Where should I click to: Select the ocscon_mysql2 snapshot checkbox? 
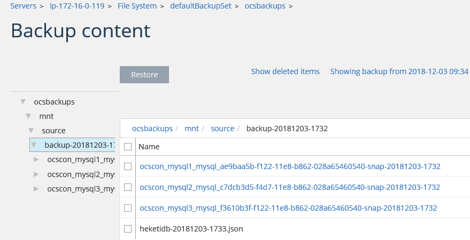point(128,187)
